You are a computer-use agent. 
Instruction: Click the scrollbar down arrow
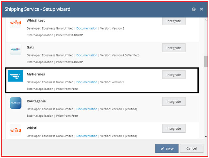click(x=206, y=137)
